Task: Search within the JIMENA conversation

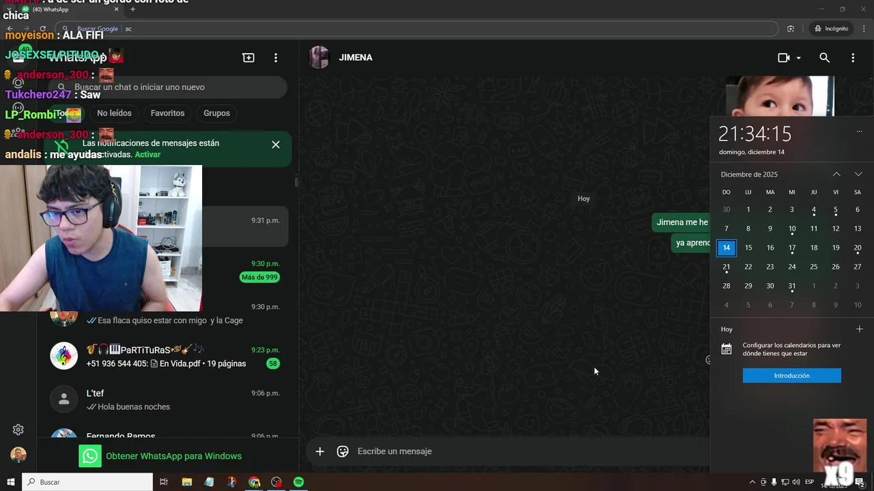Action: 825,58
